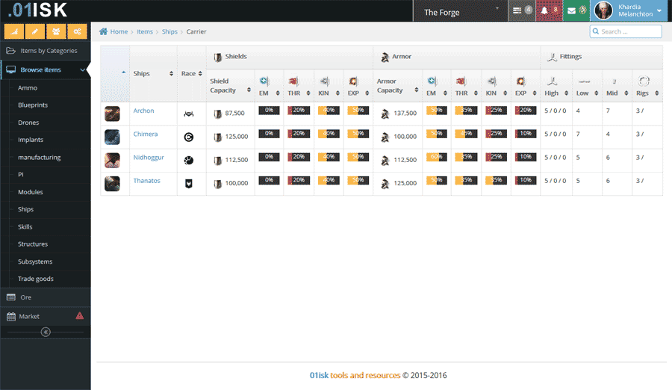Open the bell notifications icon
The image size is (672, 390).
coord(544,10)
